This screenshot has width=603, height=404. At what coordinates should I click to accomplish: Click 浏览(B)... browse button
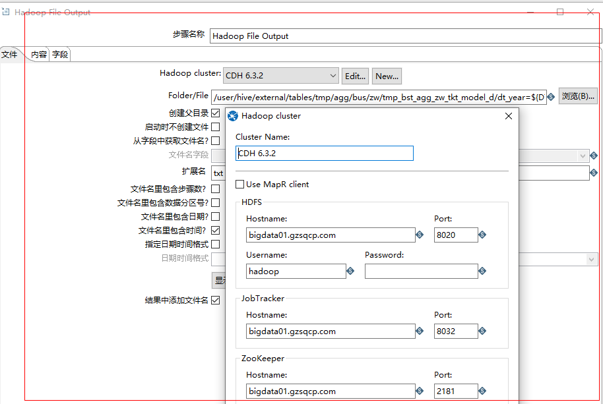point(578,96)
